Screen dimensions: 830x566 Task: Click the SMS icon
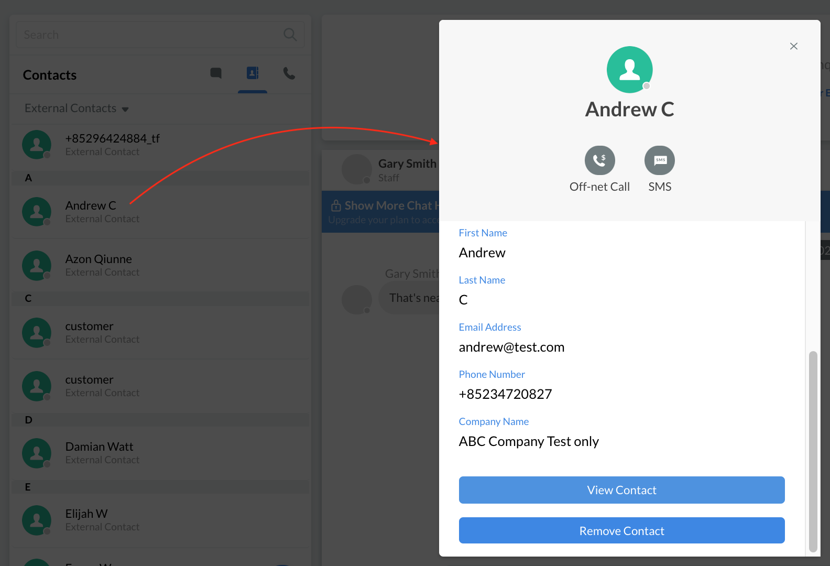[x=660, y=160]
